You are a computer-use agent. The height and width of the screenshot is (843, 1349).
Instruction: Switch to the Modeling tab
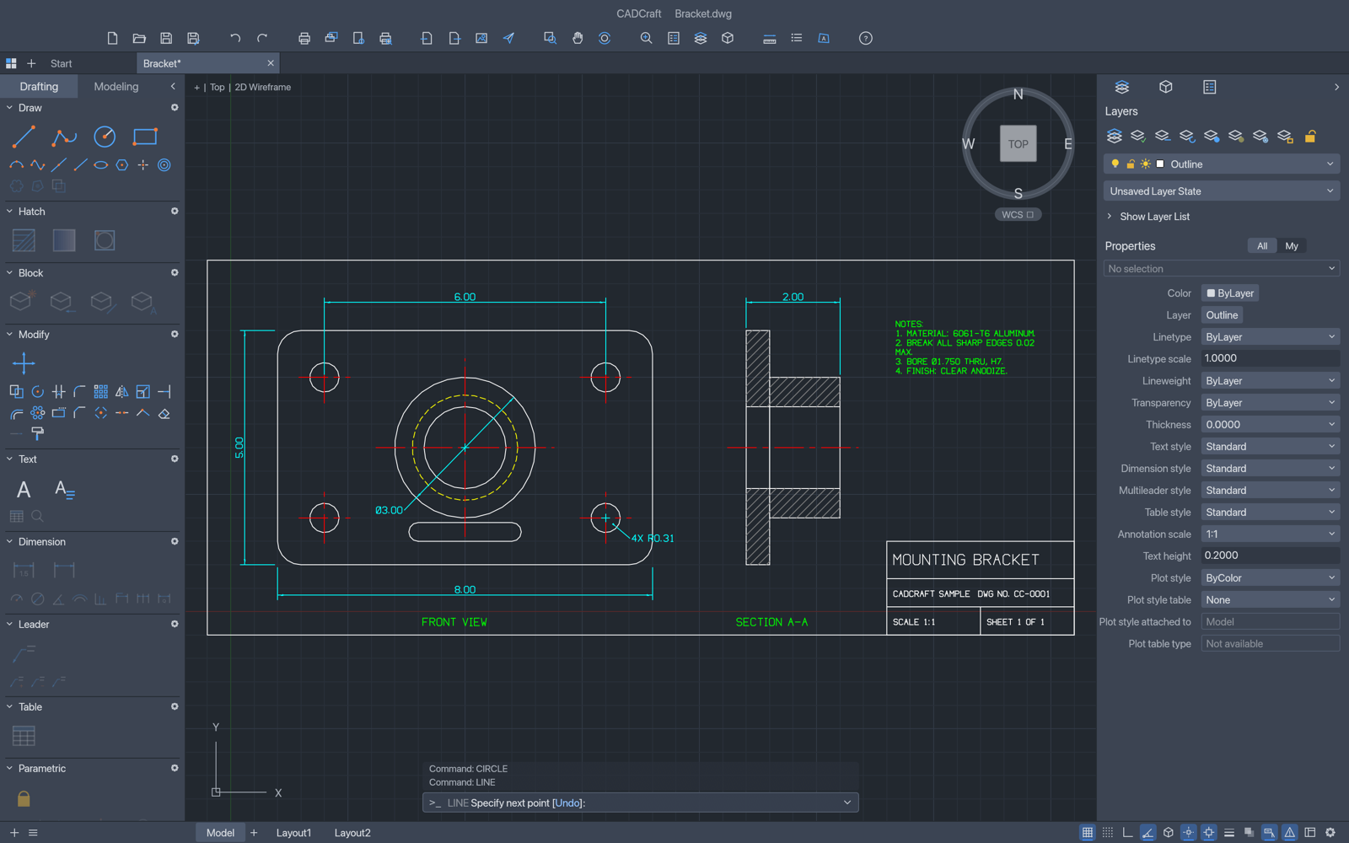[x=116, y=87]
